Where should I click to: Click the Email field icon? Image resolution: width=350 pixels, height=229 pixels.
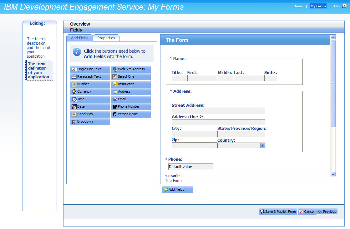[115, 99]
